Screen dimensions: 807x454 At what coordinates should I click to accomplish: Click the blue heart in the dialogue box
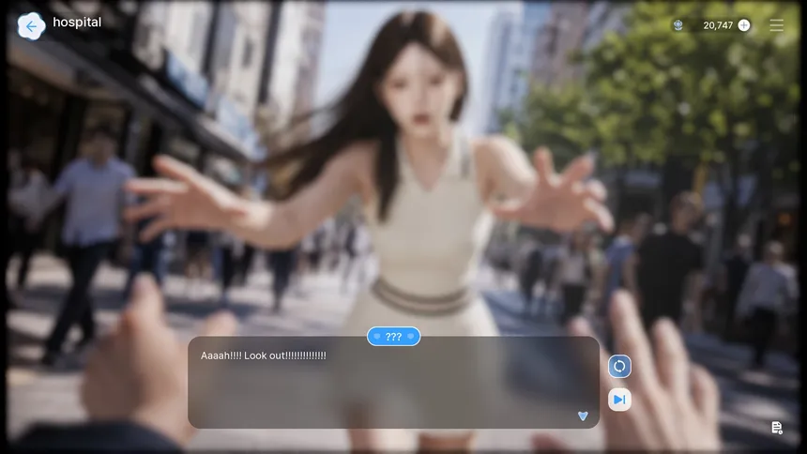coord(583,416)
